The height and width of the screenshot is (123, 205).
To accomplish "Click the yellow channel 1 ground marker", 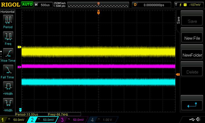I will (x=19, y=47).
